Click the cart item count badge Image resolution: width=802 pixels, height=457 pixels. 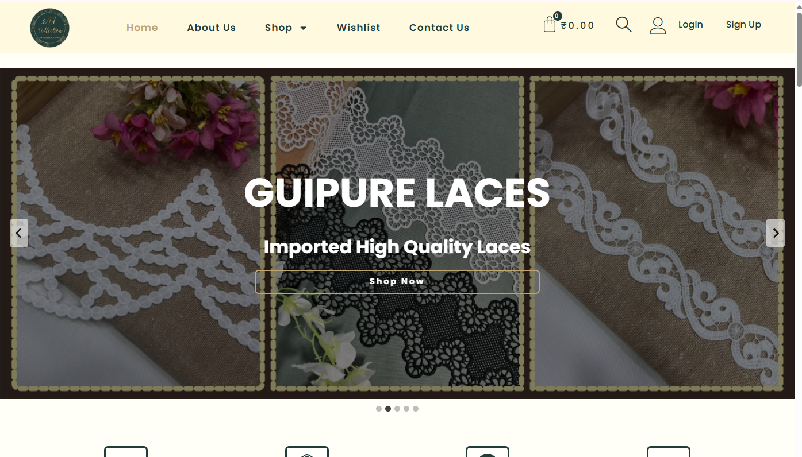[x=557, y=16]
